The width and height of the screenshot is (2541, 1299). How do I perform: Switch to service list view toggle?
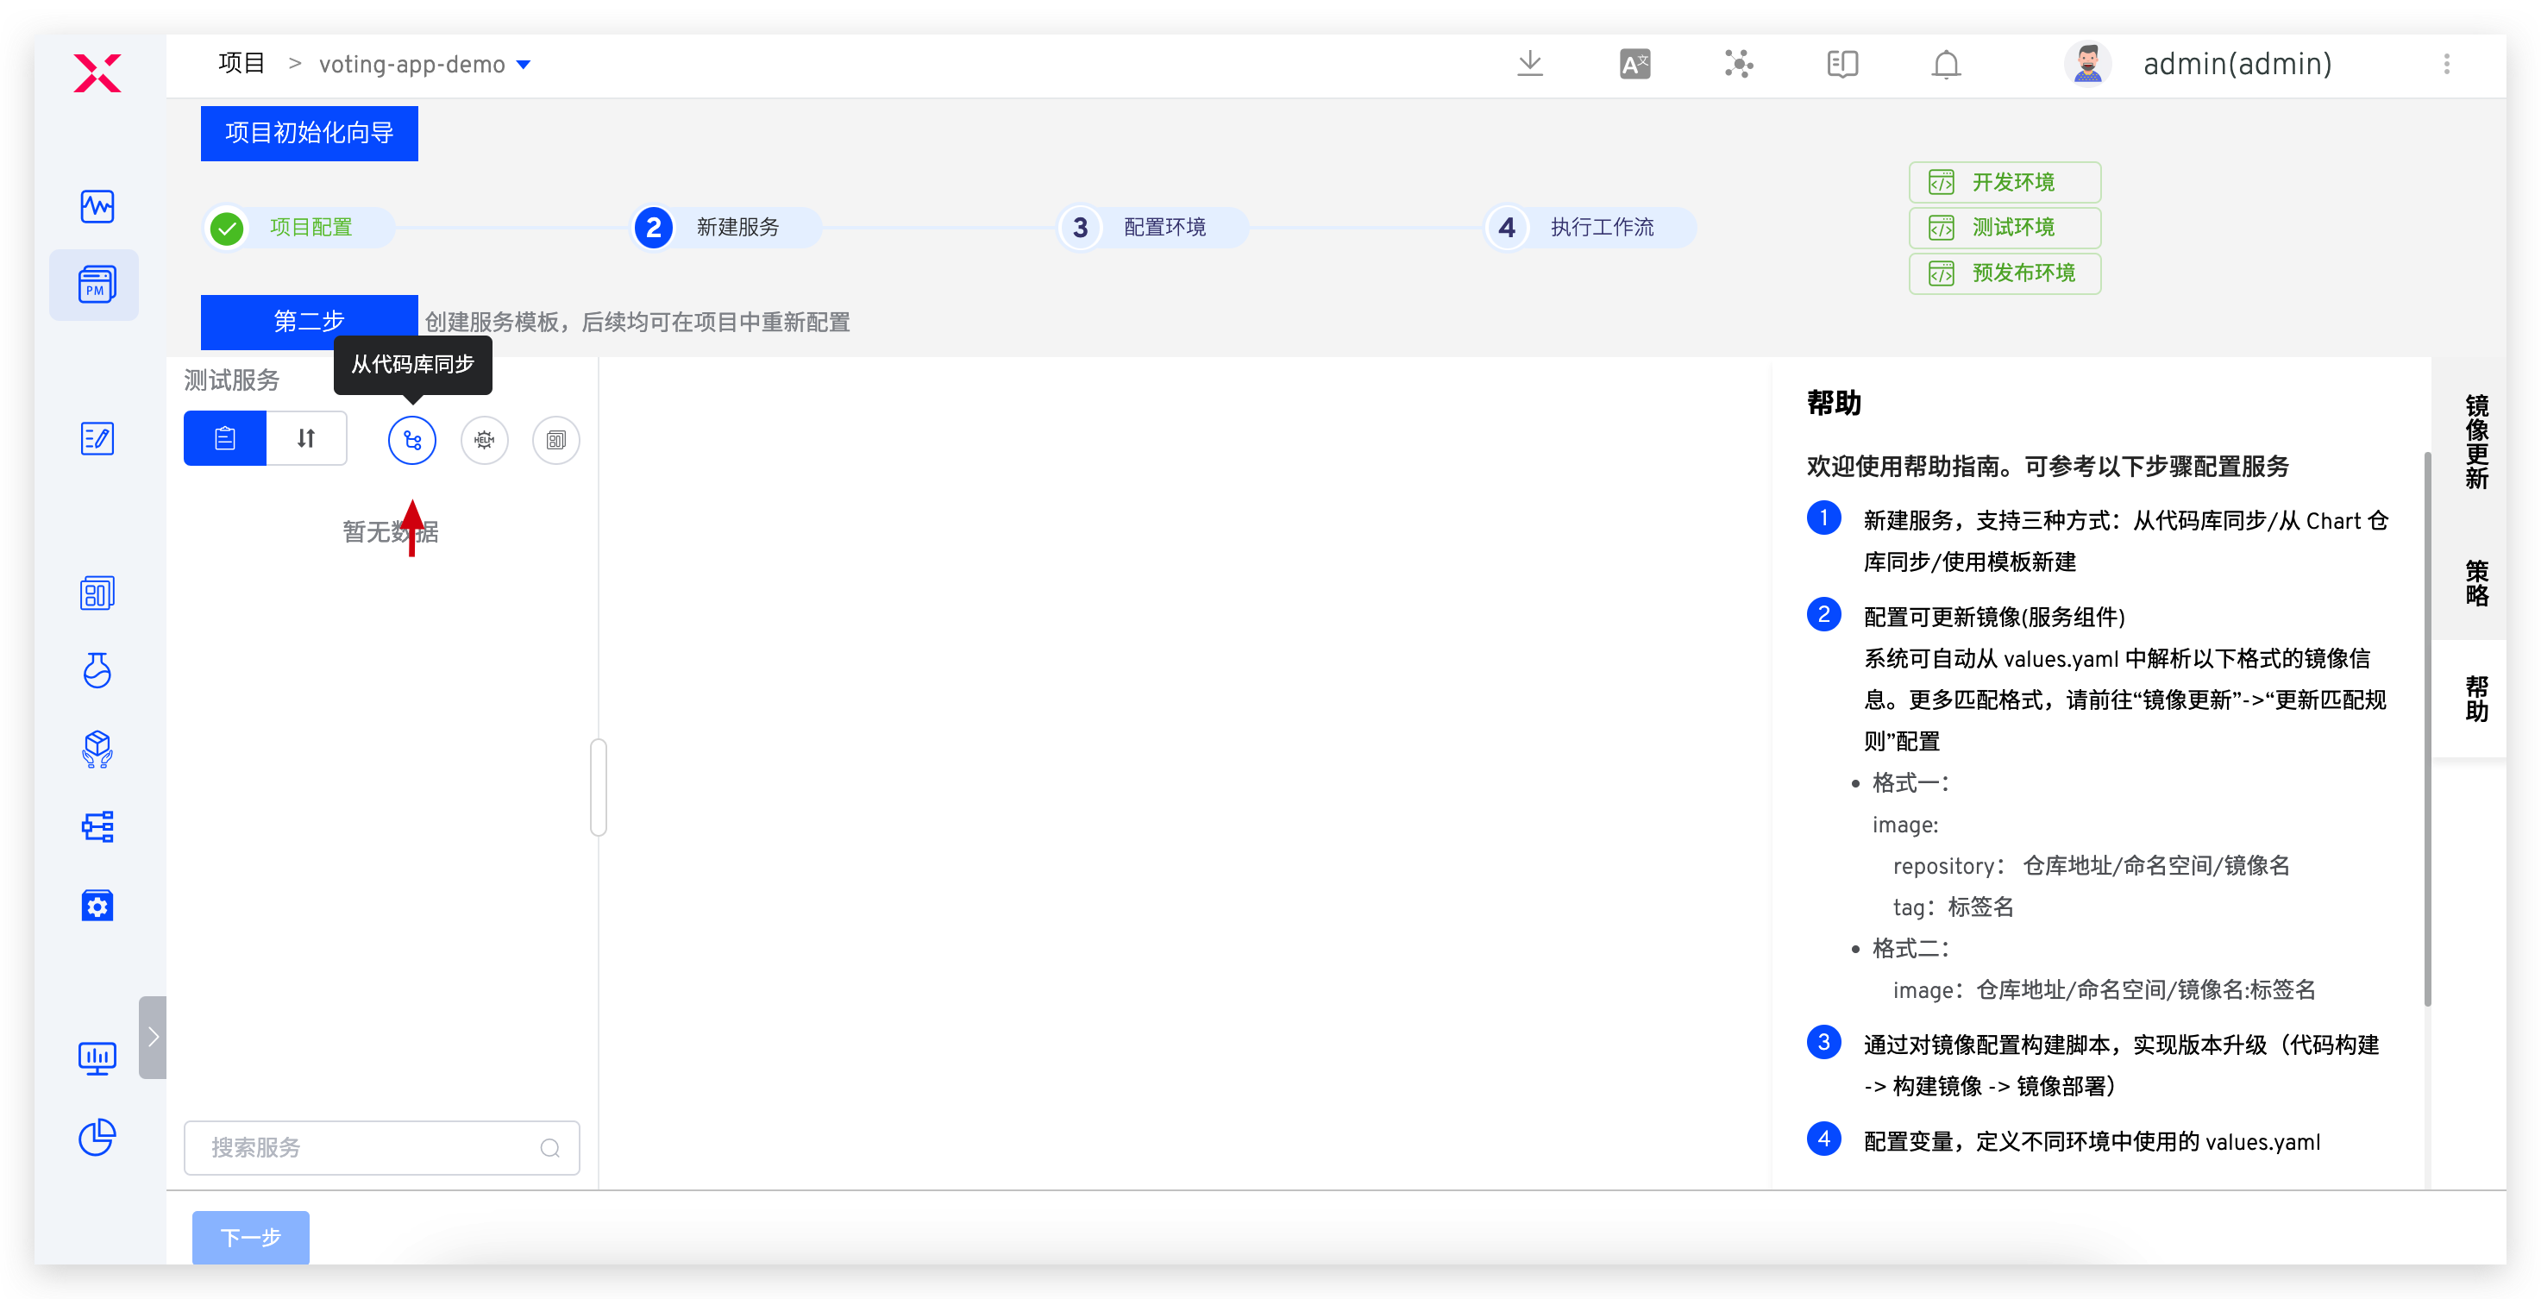tap(225, 438)
